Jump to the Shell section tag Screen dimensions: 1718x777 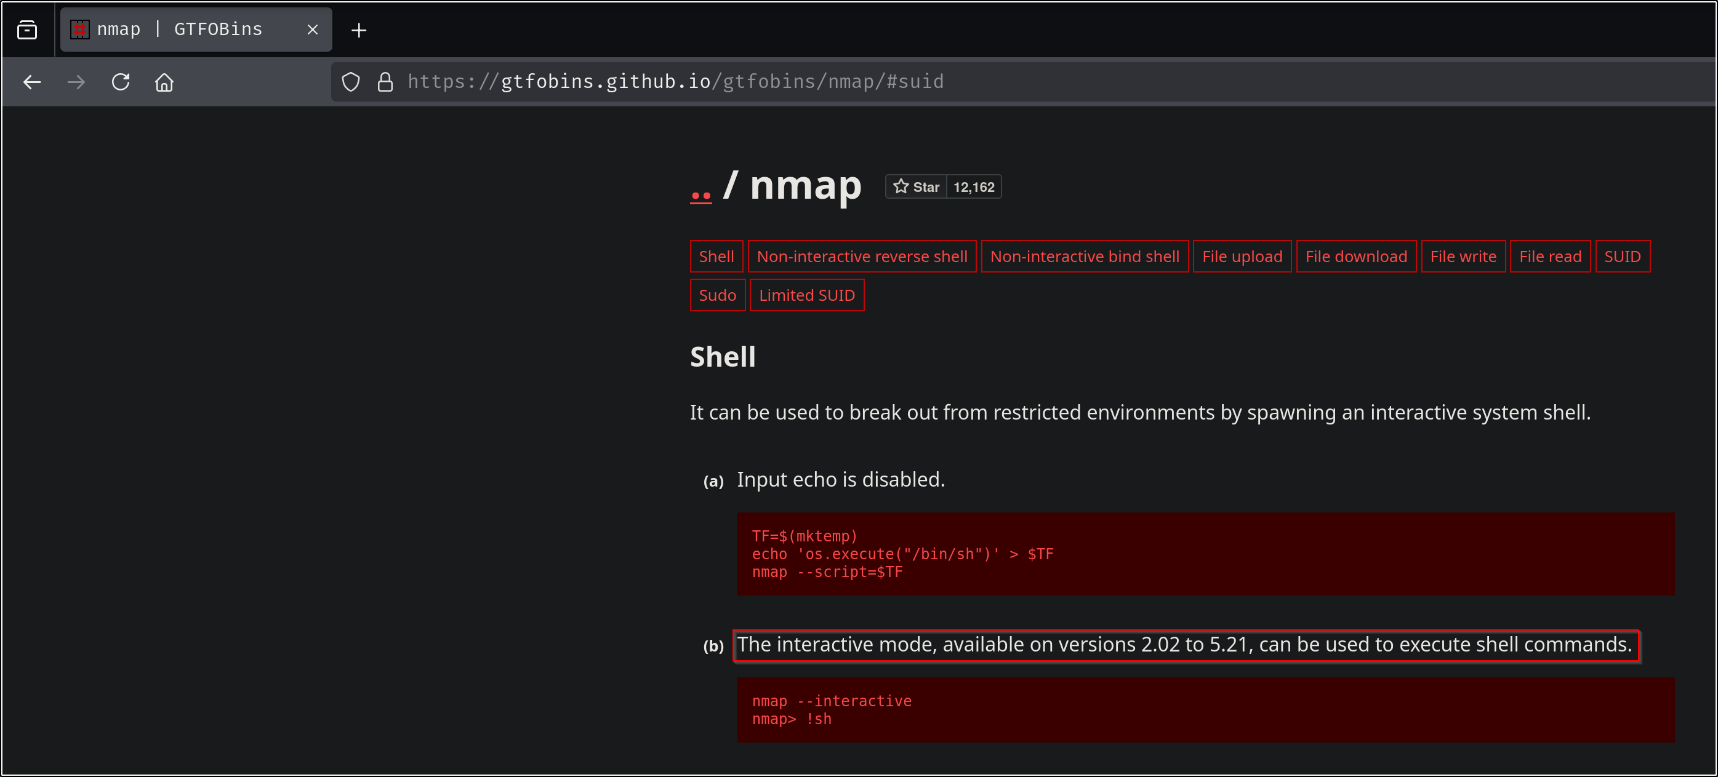pyautogui.click(x=716, y=257)
